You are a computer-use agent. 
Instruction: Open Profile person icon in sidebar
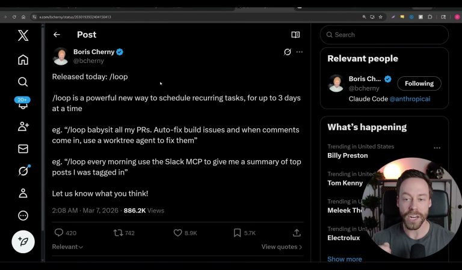click(23, 193)
